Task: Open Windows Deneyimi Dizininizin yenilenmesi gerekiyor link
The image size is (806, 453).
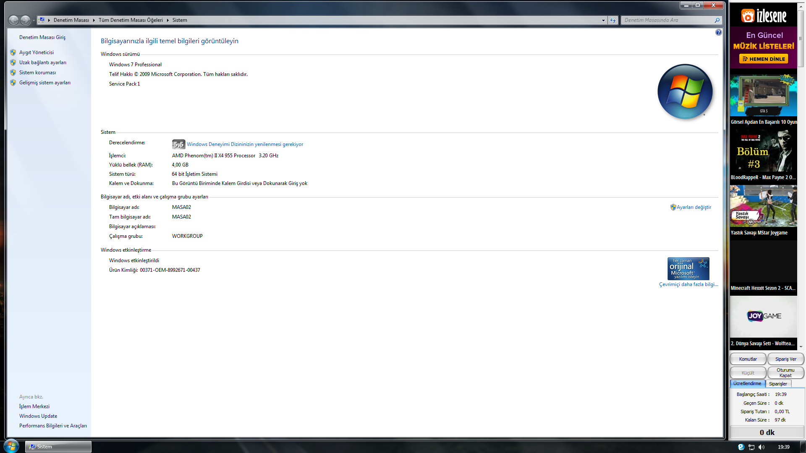Action: click(245, 144)
